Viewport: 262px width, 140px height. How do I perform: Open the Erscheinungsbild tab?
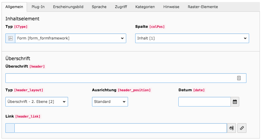point(68,7)
